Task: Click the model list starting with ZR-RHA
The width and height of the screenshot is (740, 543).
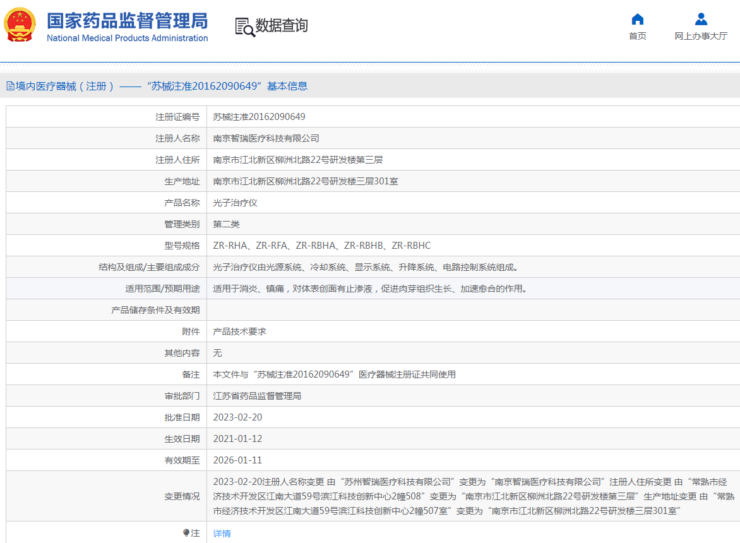Action: tap(322, 246)
